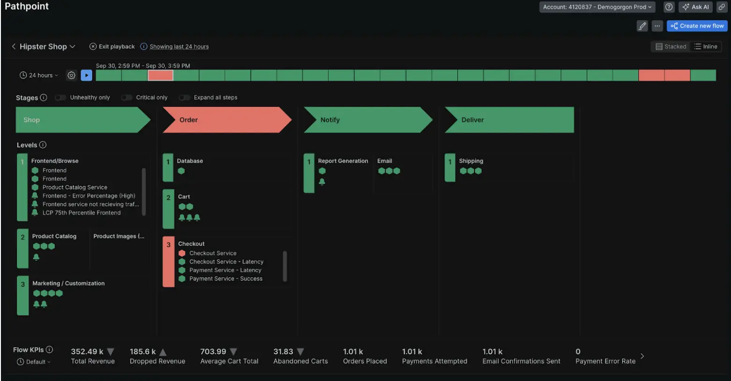Viewport: 731px width, 381px height.
Task: Expand the 24 hours time range dropdown
Action: 39,75
